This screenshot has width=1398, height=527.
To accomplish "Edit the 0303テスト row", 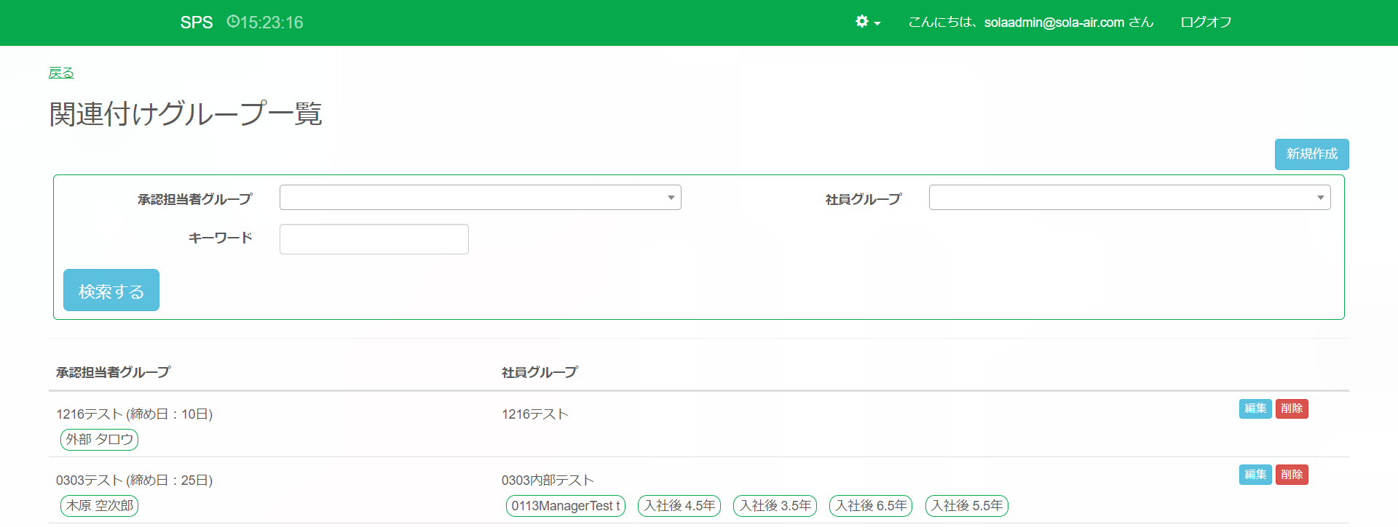I will pos(1255,475).
